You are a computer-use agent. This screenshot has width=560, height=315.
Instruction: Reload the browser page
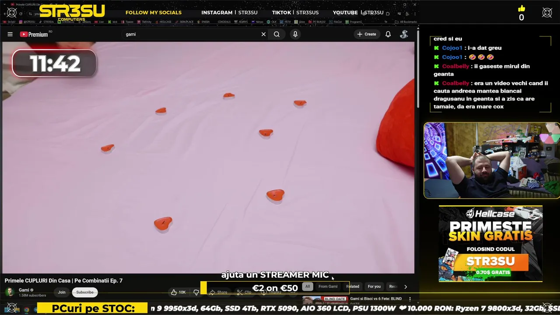pyautogui.click(x=21, y=14)
